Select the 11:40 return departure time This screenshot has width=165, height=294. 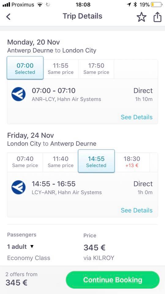(x=61, y=162)
